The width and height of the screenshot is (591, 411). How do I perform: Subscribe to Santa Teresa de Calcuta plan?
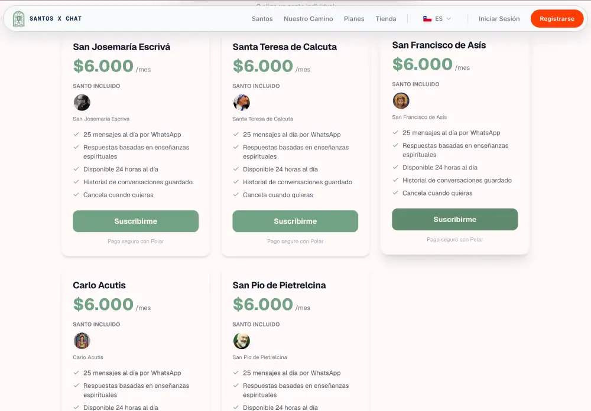295,221
